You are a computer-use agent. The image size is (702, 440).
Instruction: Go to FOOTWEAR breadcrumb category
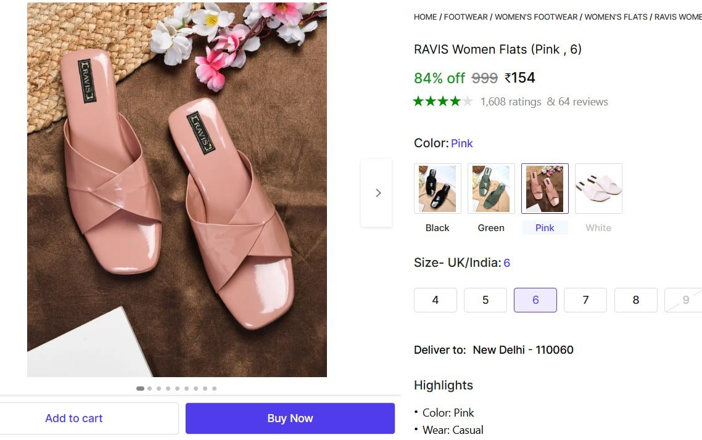pyautogui.click(x=466, y=17)
